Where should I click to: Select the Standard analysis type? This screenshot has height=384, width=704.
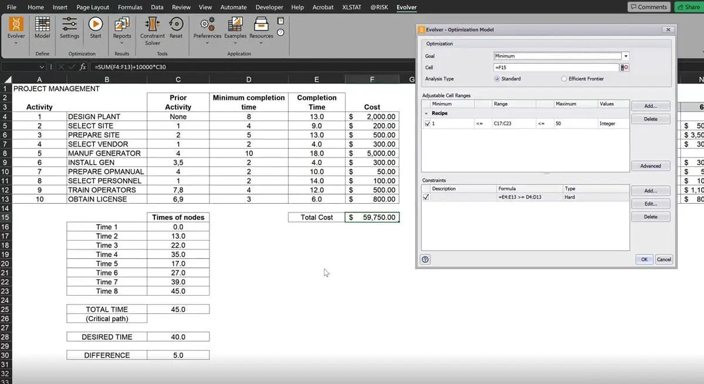pos(497,78)
